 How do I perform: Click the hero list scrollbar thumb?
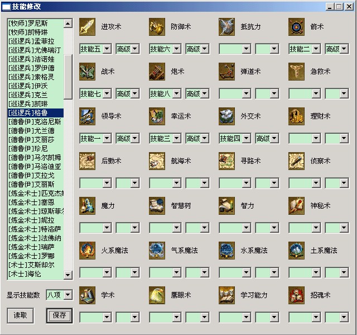pos(68,77)
